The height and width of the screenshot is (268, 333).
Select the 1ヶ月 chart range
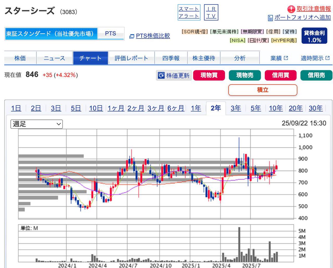116,109
